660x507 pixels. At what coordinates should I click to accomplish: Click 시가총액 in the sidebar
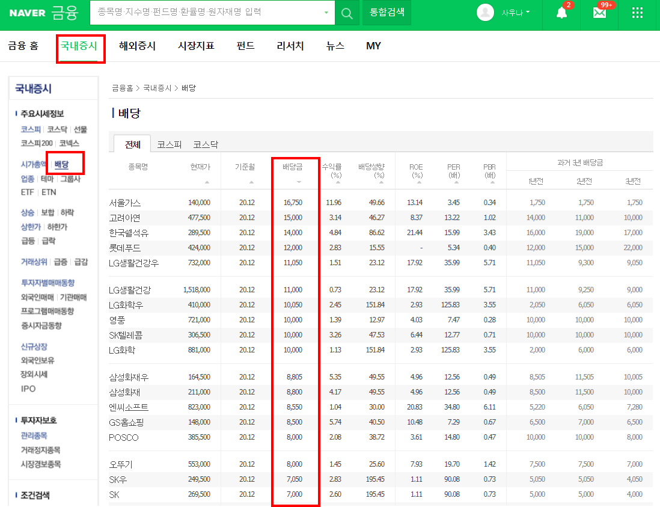point(34,164)
